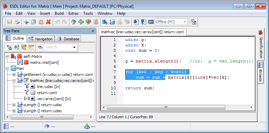The height and width of the screenshot is (133, 269).
Task: Switch to the Navigation tab
Action: pos(41,39)
